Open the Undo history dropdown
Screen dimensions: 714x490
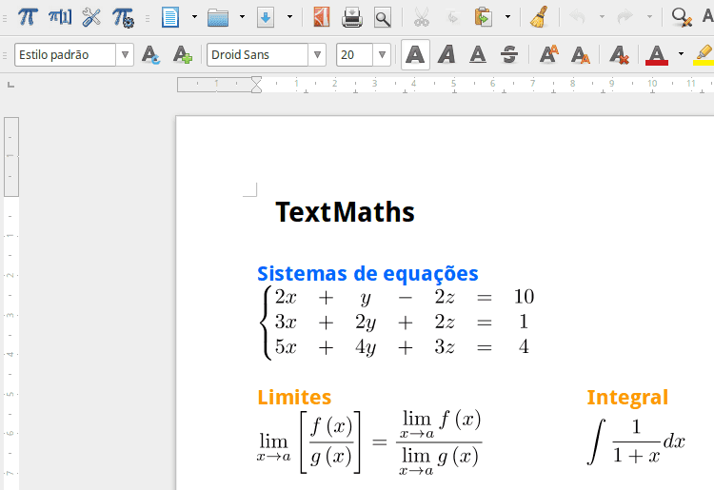click(602, 17)
